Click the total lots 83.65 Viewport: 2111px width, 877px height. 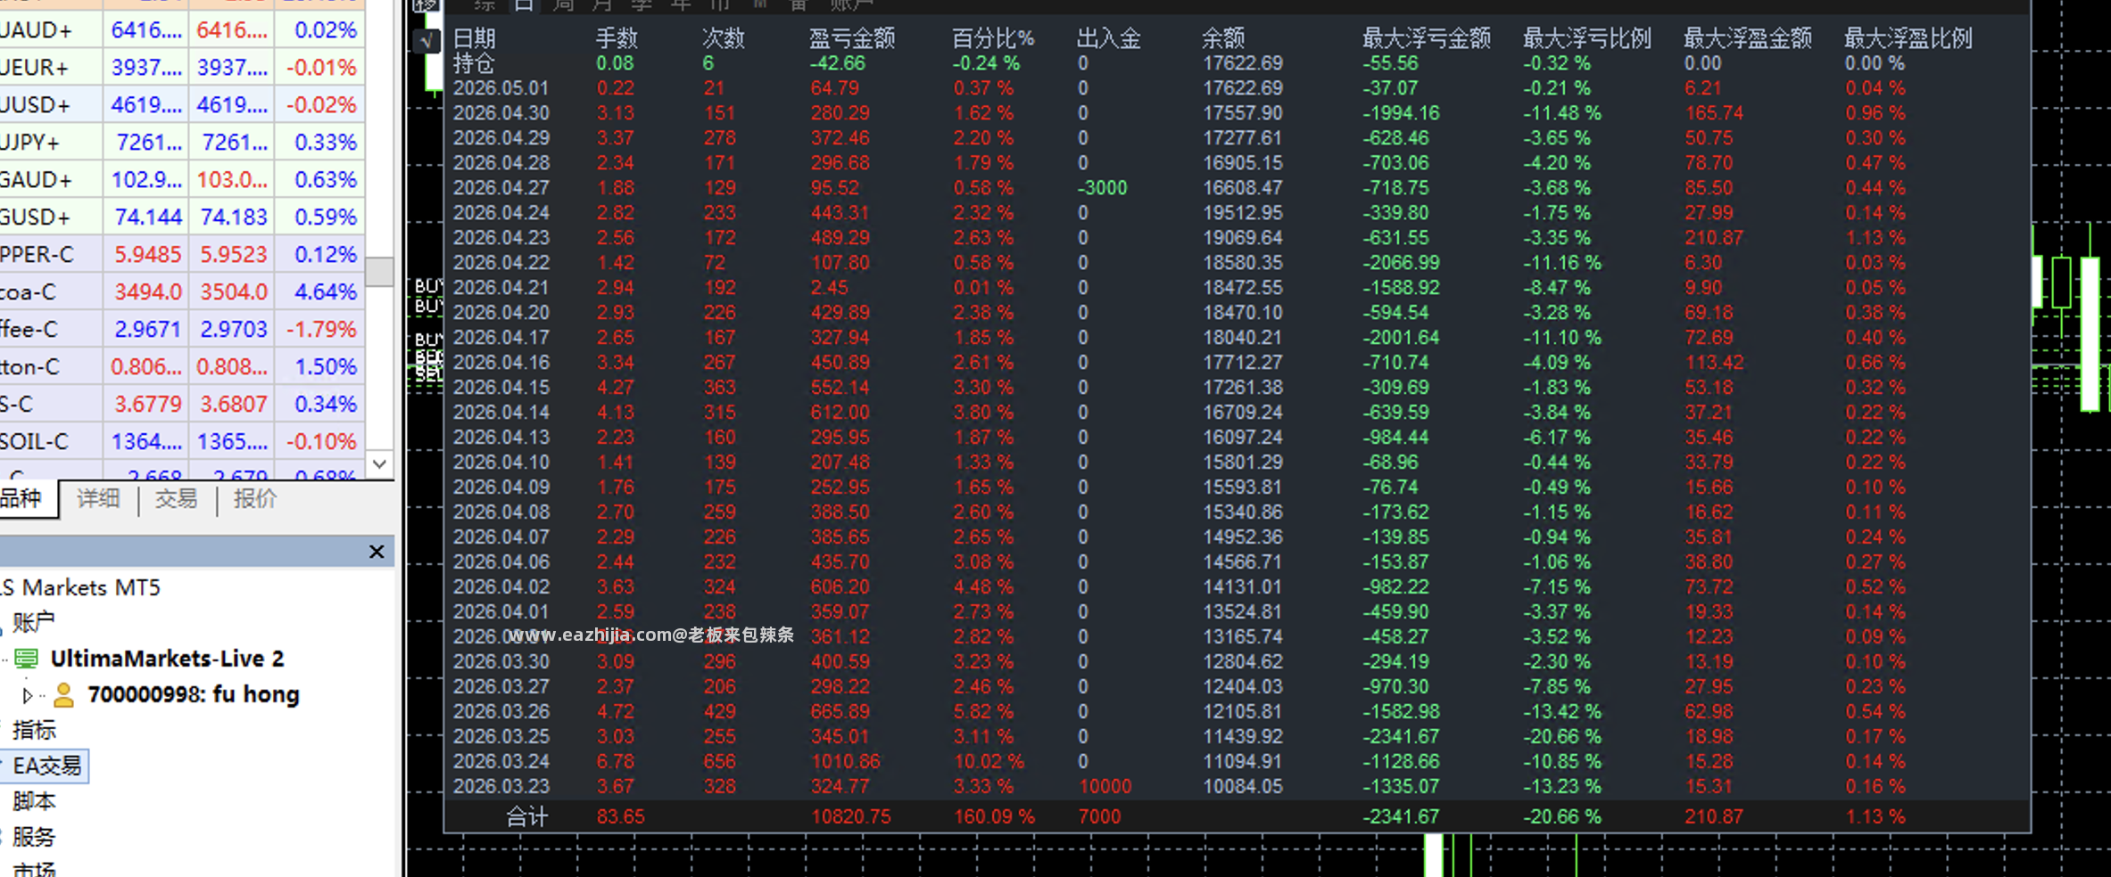pyautogui.click(x=620, y=816)
